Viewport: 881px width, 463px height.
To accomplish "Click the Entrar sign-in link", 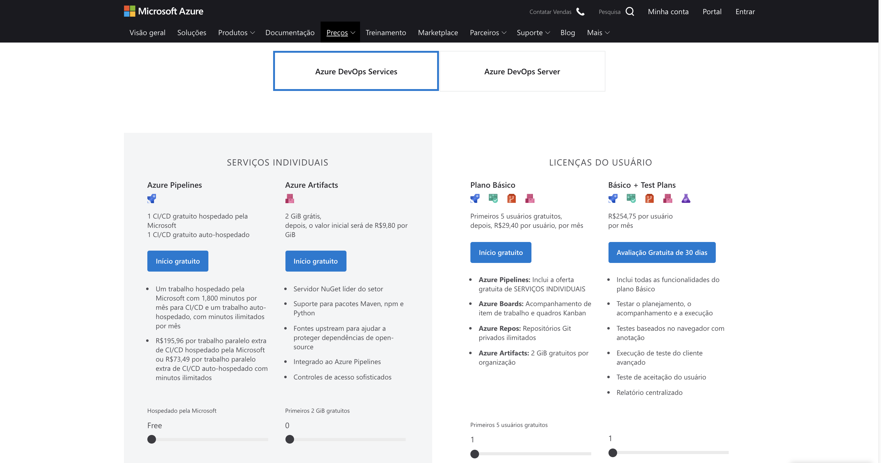I will (x=745, y=12).
